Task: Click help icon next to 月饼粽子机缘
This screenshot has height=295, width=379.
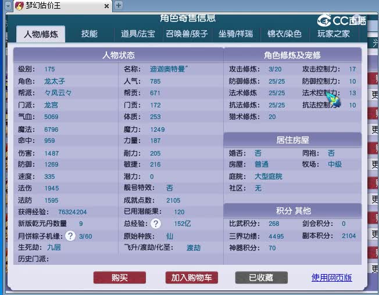Action: coord(70,236)
